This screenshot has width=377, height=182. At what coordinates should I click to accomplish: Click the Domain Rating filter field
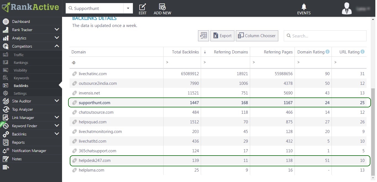pos(313,63)
